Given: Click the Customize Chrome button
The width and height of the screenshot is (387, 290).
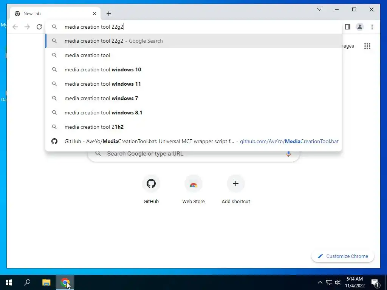Looking at the screenshot, I should (x=343, y=256).
